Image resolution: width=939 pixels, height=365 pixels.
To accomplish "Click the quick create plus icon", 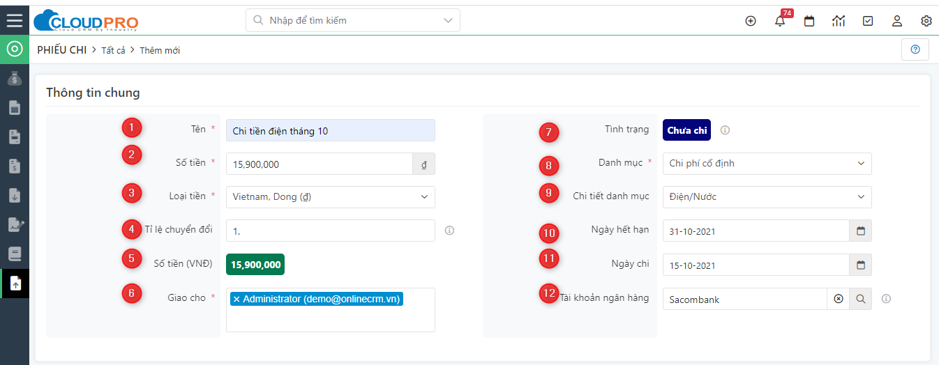I will [751, 21].
